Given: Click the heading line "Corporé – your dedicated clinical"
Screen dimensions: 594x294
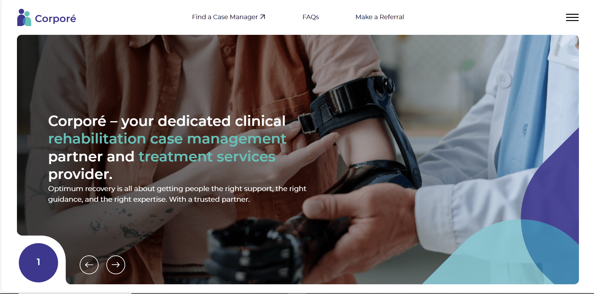Looking at the screenshot, I should [x=167, y=121].
